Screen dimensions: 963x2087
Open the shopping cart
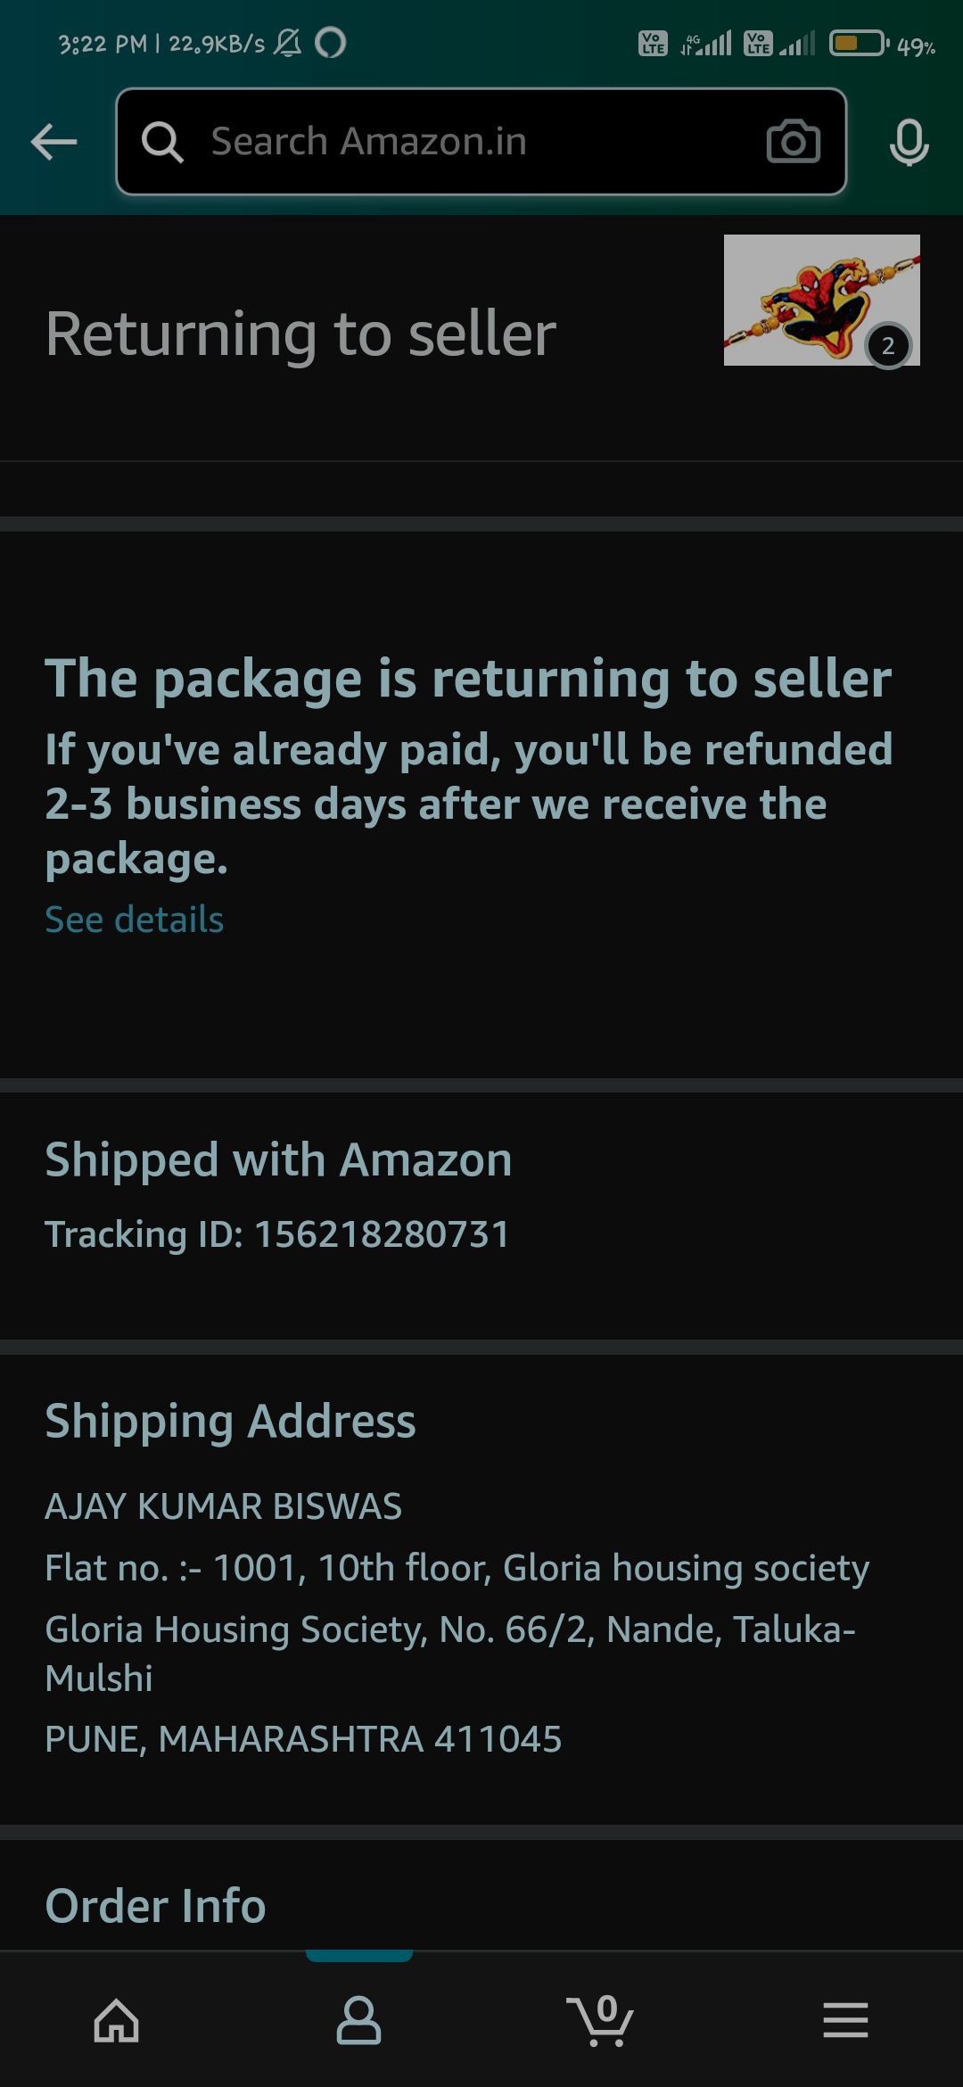[x=601, y=2020]
